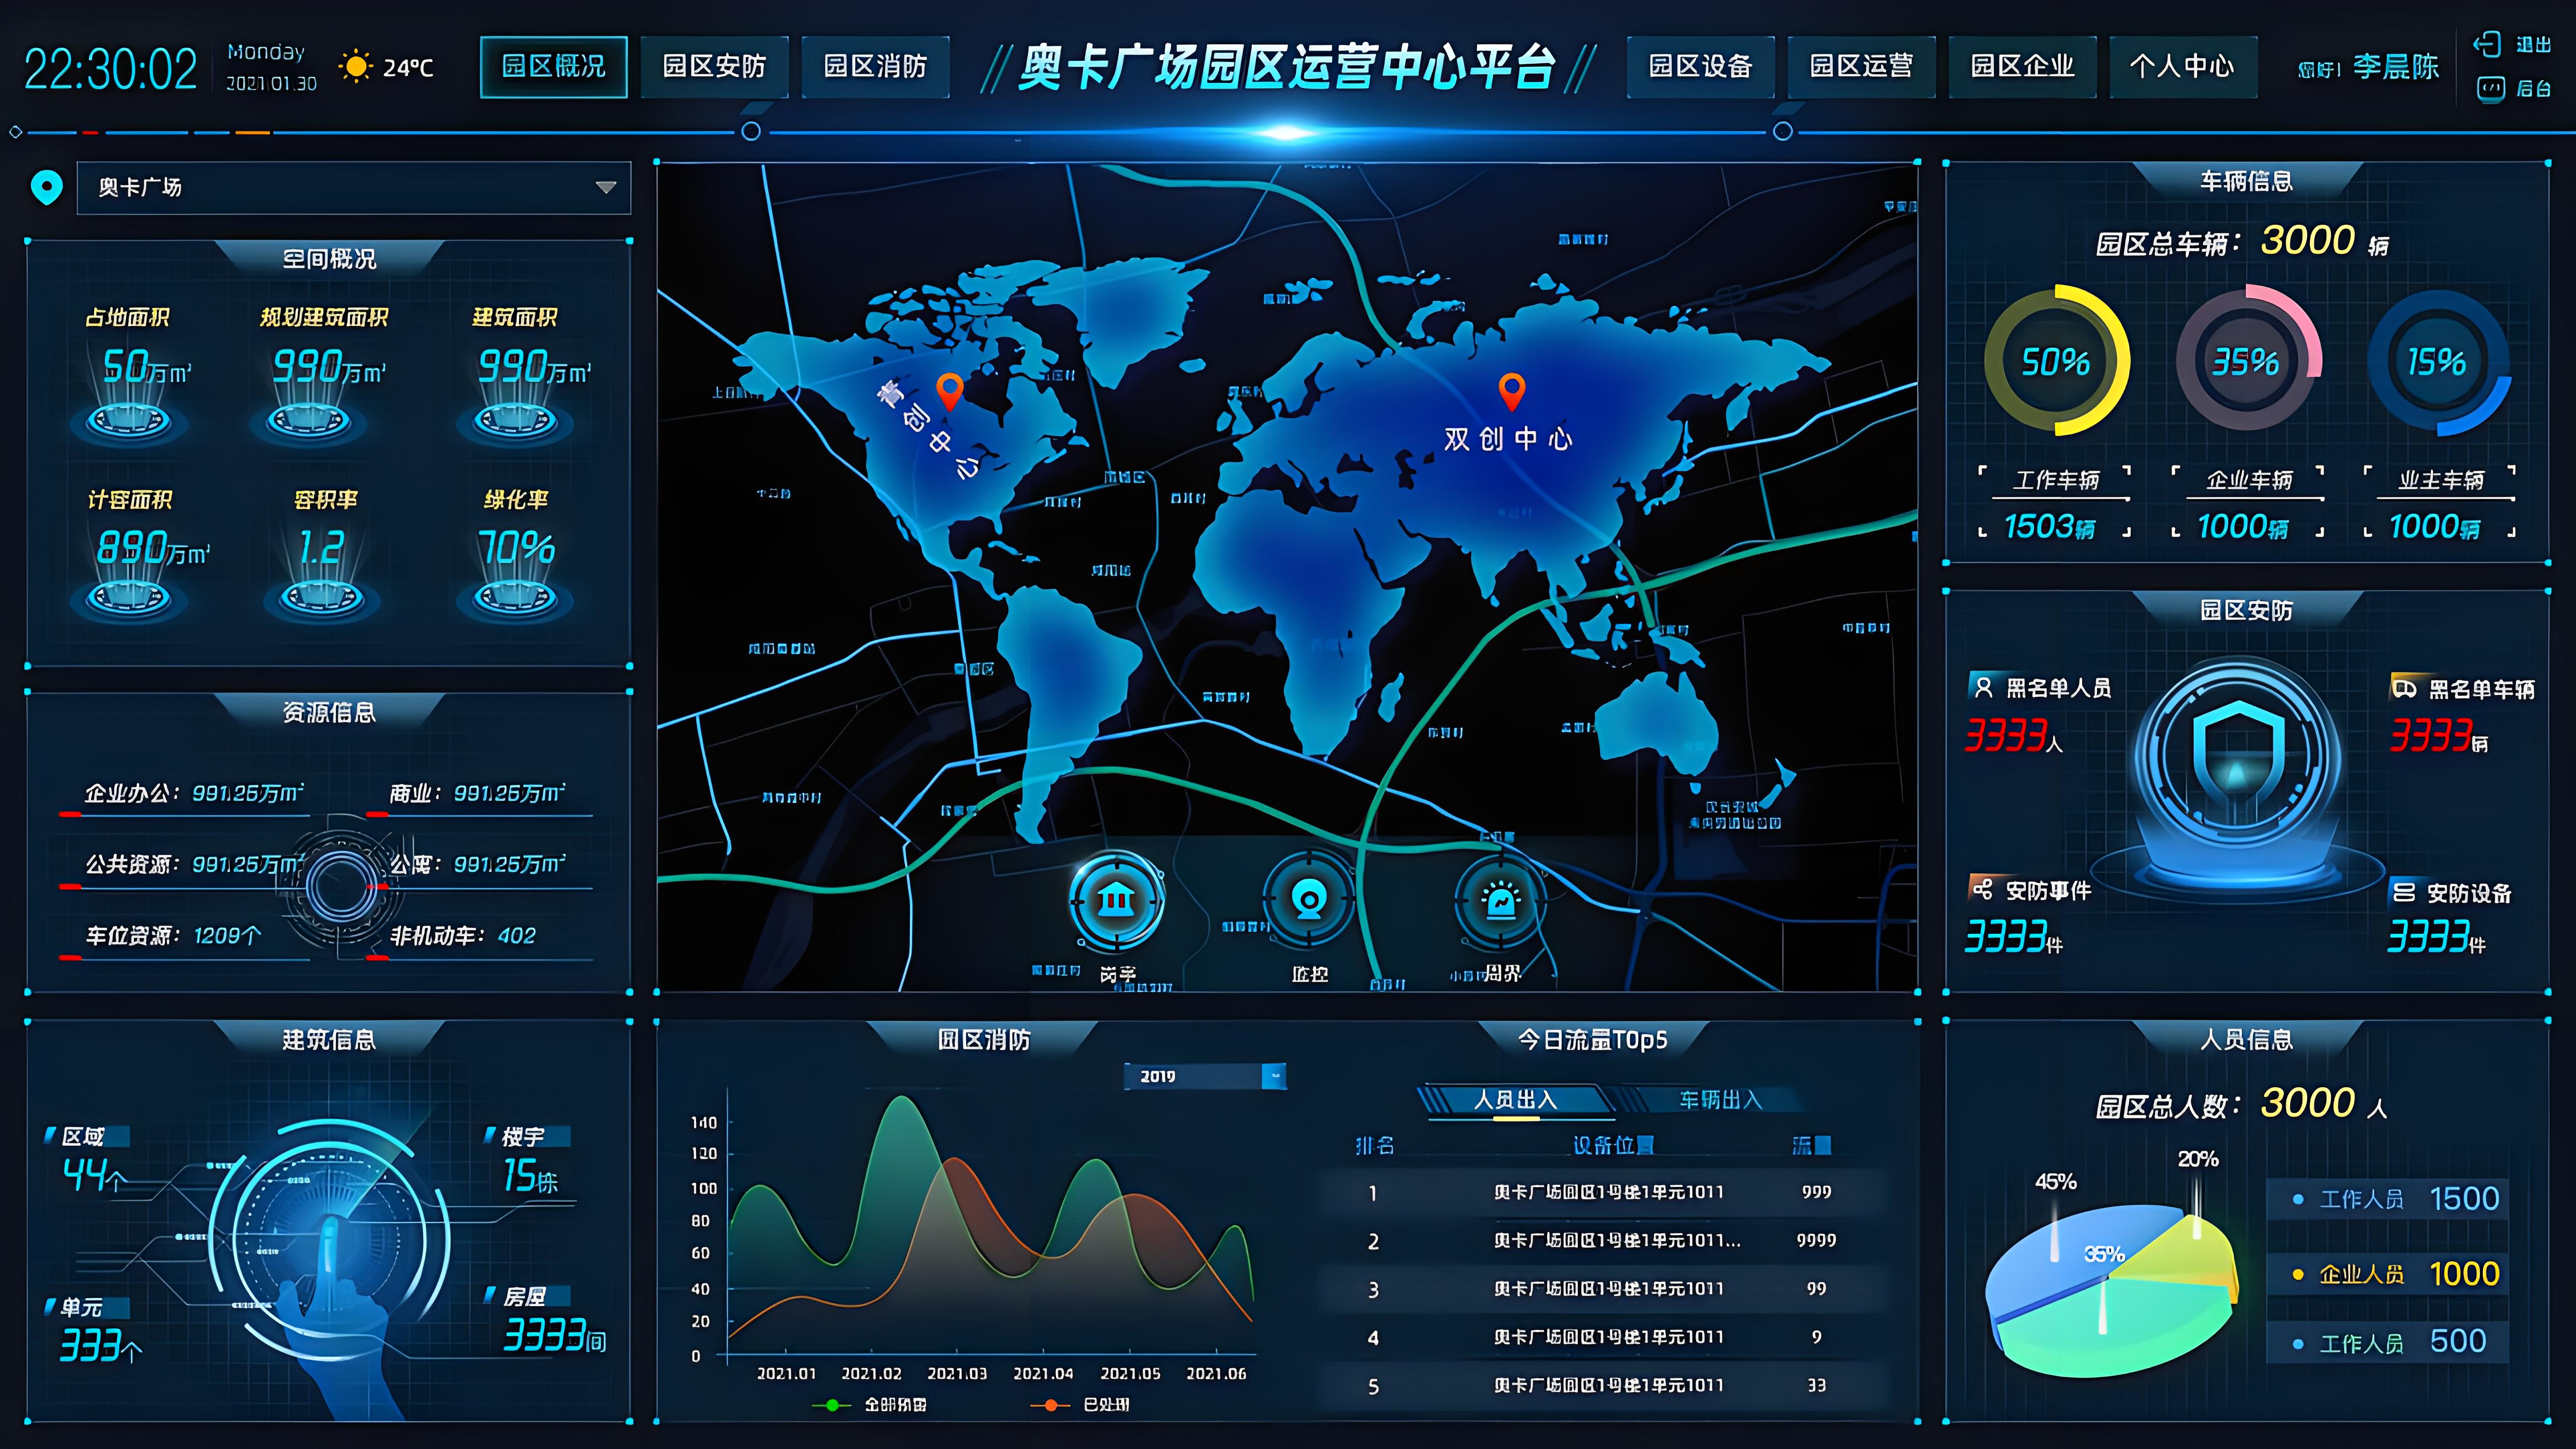2576x1449 pixels.
Task: Click the 黑名单人员 person icon
Action: click(x=1983, y=687)
